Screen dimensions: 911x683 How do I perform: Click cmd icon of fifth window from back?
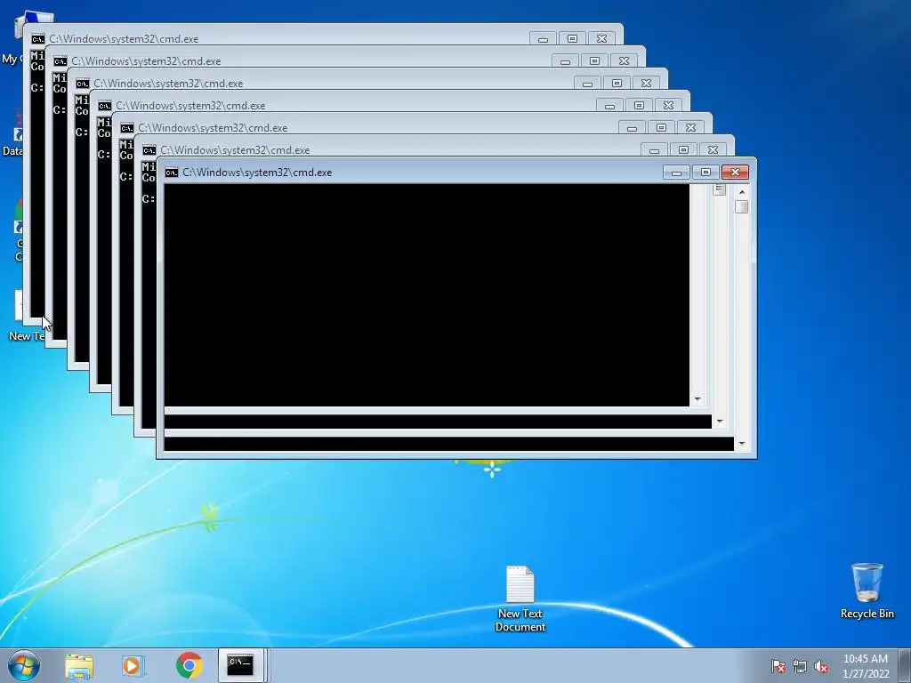[126, 128]
